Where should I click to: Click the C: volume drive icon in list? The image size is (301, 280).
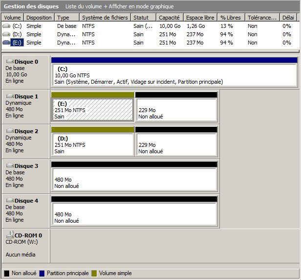tap(6, 26)
